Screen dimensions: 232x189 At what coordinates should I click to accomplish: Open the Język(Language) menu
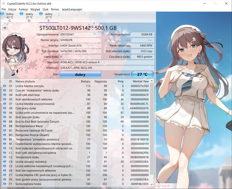[72, 9]
